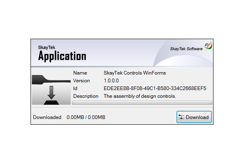Click the Id field label

pos(75,88)
